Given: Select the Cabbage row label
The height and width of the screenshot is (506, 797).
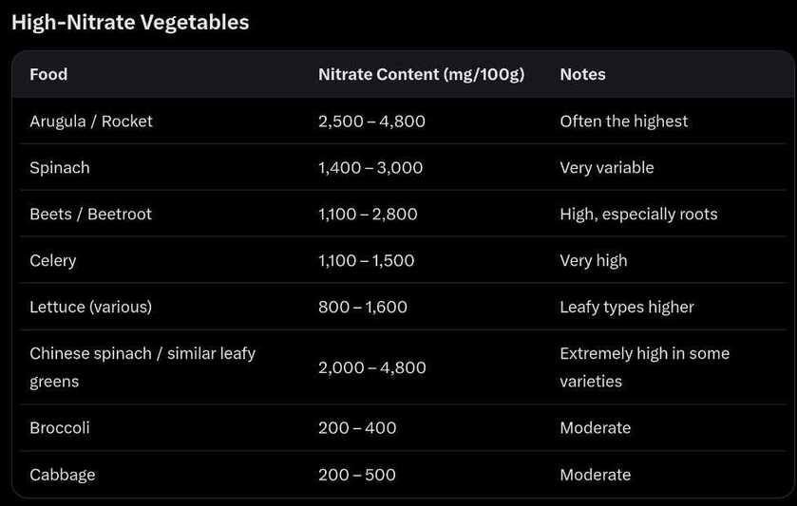Looking at the screenshot, I should [x=63, y=475].
